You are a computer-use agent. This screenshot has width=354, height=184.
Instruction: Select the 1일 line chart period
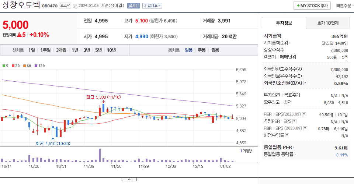click(32, 50)
